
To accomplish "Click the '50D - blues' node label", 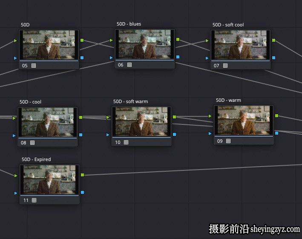I will point(129,24).
